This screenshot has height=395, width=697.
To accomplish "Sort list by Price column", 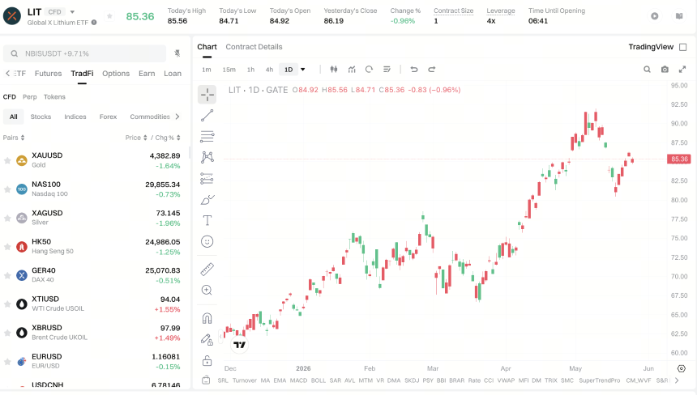I will pos(136,138).
